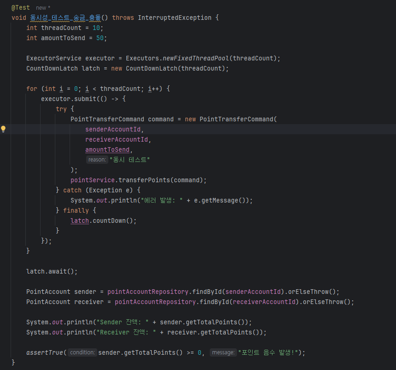Click the yellow lightbulb quick-fix icon
This screenshot has width=396, height=370.
pos(3,129)
